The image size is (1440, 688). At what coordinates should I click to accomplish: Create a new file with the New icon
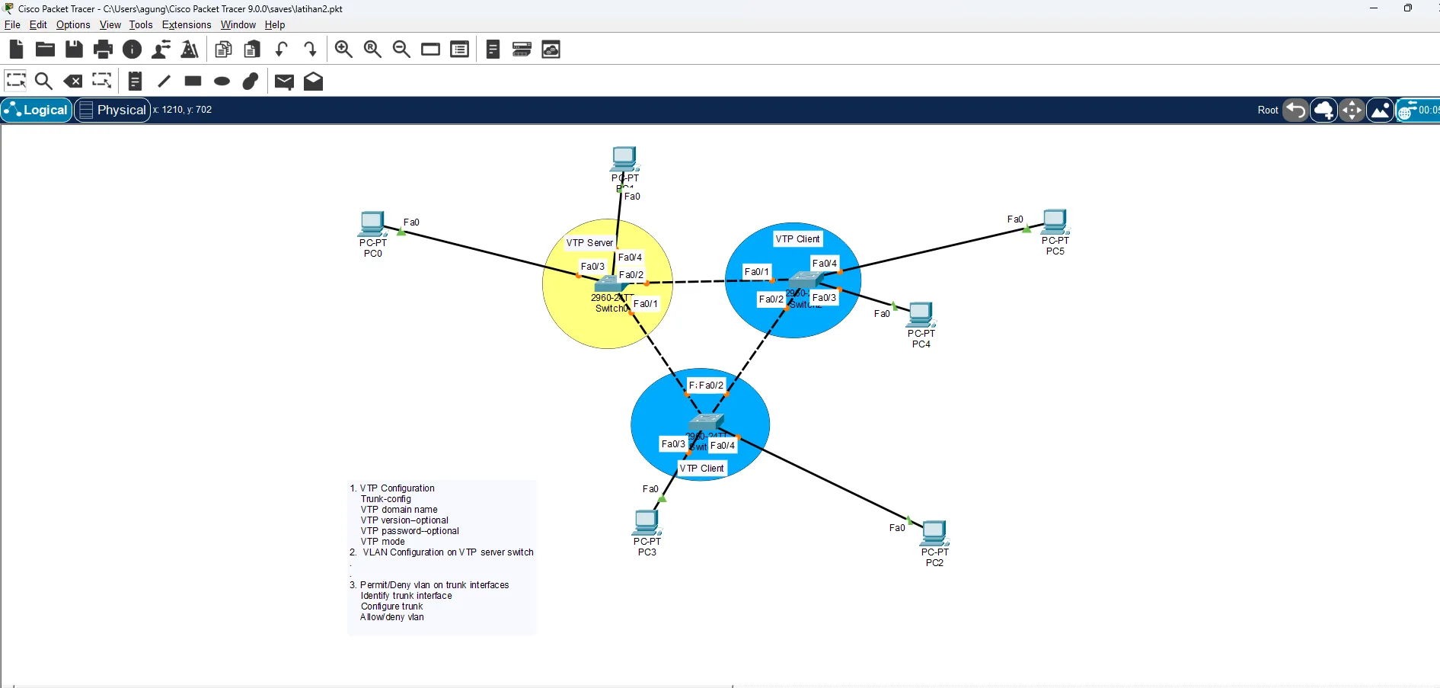(x=16, y=50)
